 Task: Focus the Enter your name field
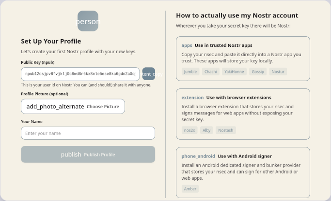[x=88, y=133]
